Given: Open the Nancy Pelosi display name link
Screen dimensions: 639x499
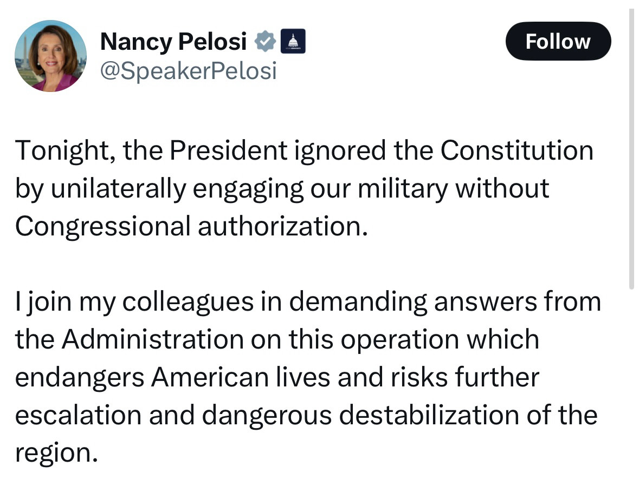Looking at the screenshot, I should 173,42.
